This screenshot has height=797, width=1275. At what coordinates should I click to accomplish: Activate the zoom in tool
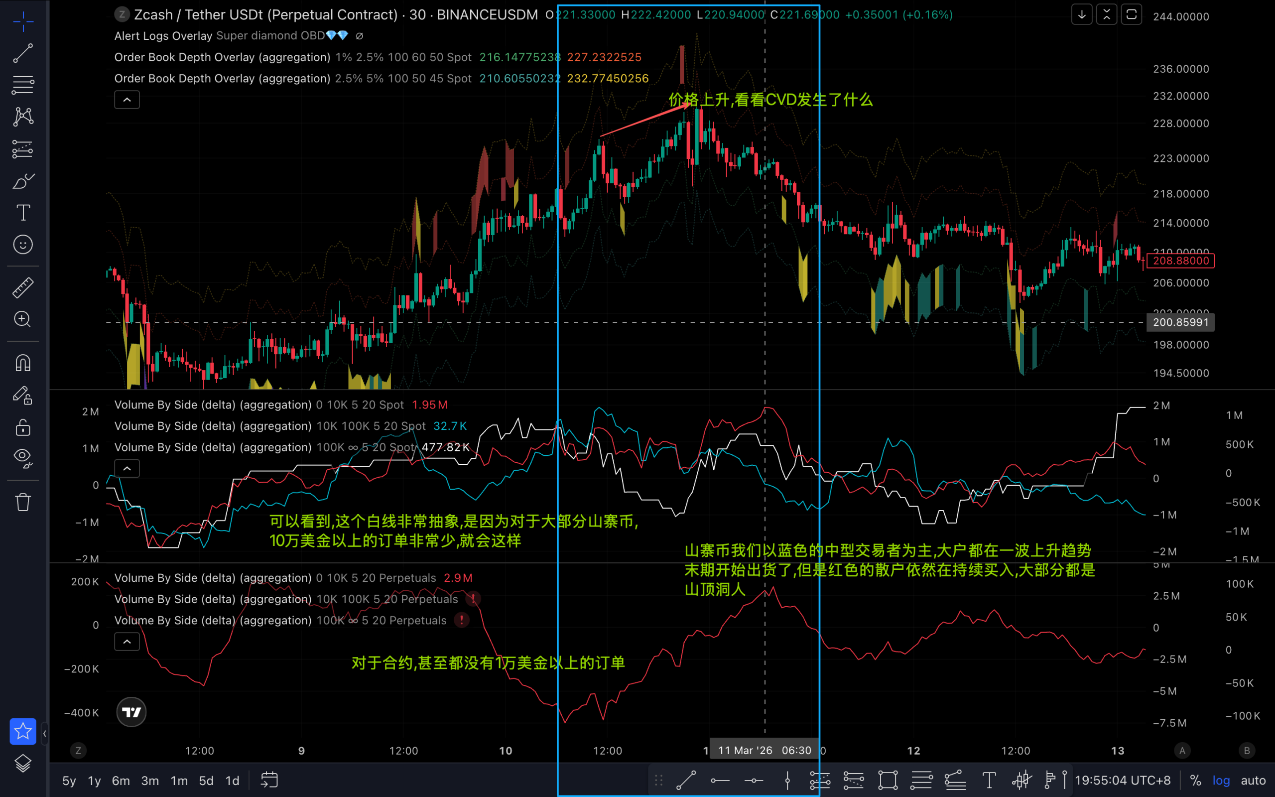click(x=22, y=319)
